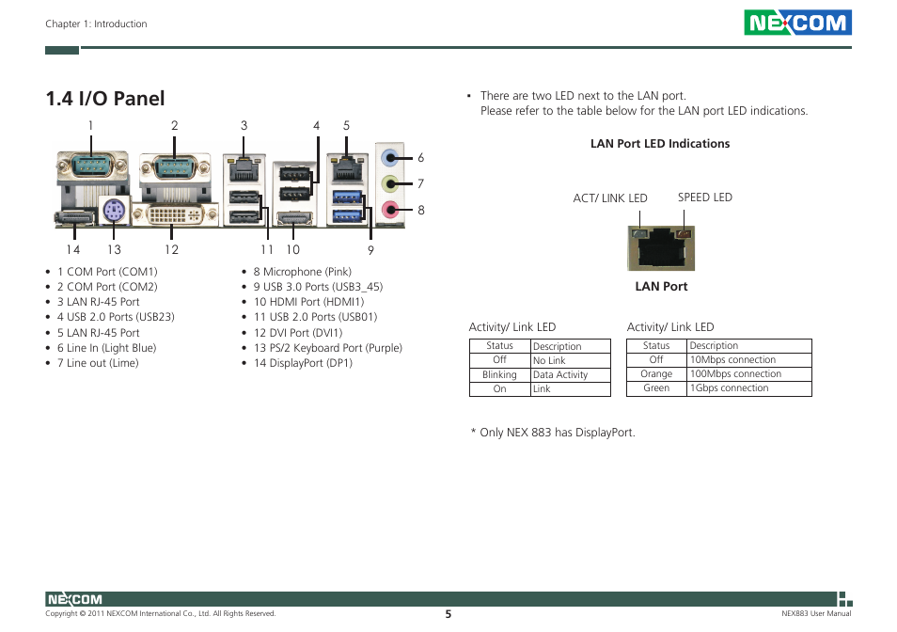Click the '7 Line out (Lime)' list item
This screenshot has height=632, width=897.
point(98,363)
